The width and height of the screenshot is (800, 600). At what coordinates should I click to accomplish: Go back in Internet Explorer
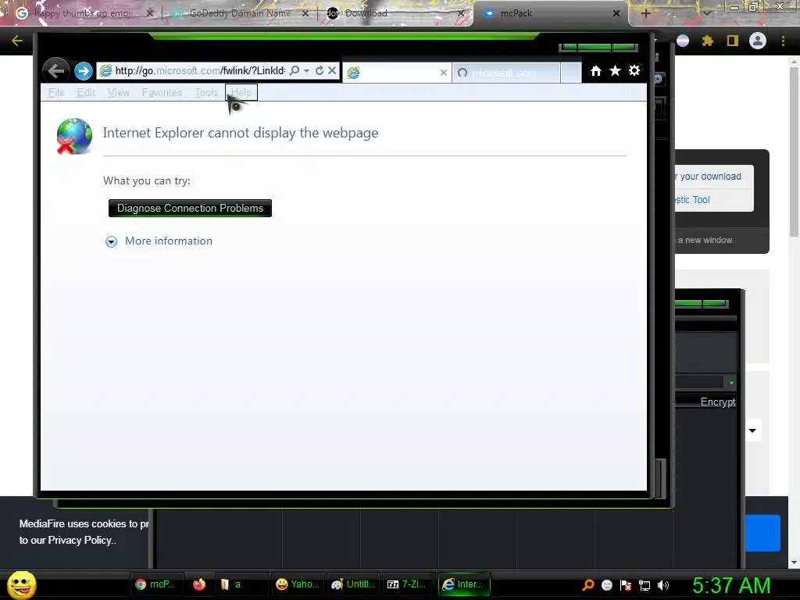(56, 70)
